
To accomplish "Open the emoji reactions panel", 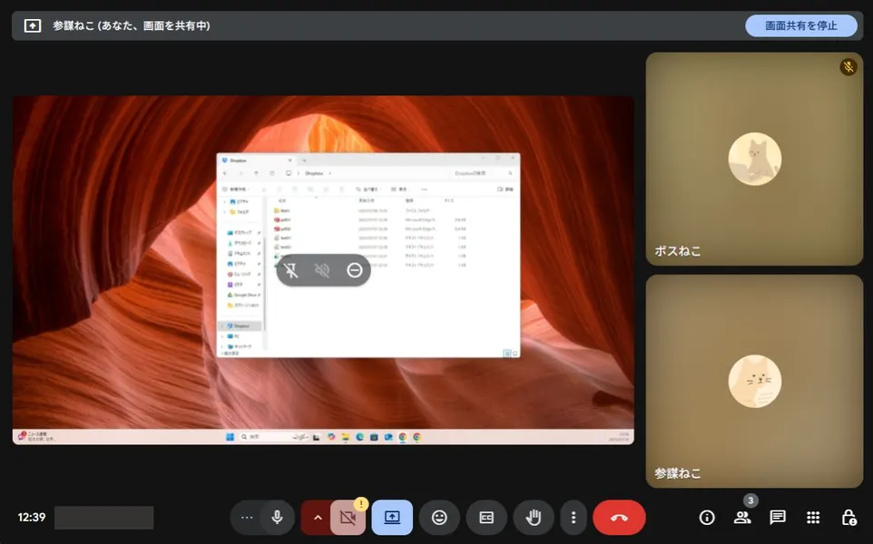I will tap(439, 518).
